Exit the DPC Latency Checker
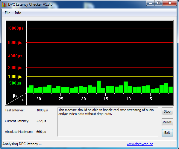 point(167,133)
